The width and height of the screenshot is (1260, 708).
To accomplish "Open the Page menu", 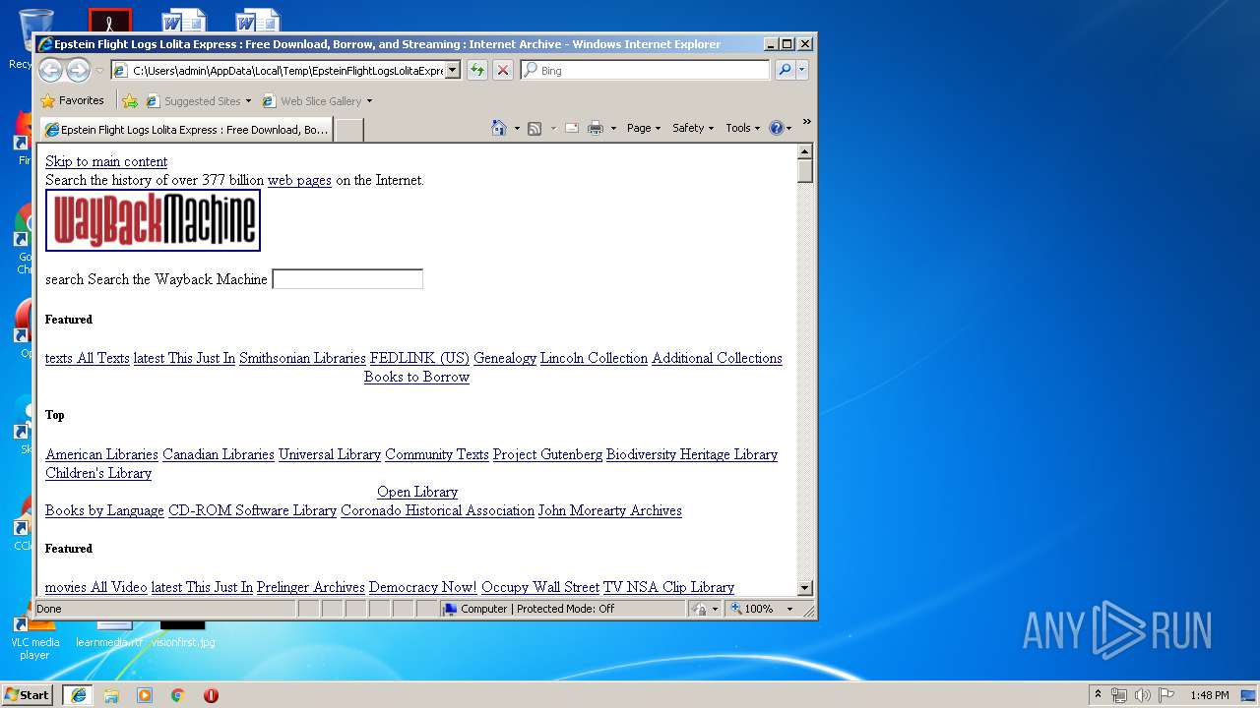I will (x=644, y=128).
